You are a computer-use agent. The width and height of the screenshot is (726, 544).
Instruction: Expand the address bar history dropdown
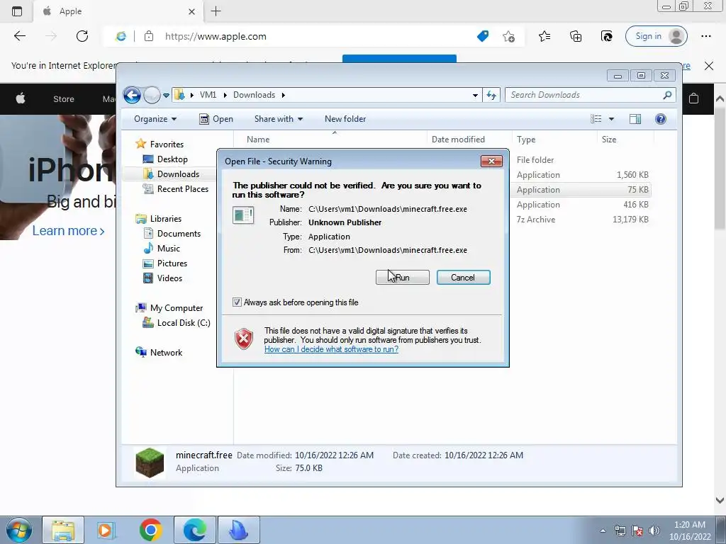pyautogui.click(x=475, y=96)
